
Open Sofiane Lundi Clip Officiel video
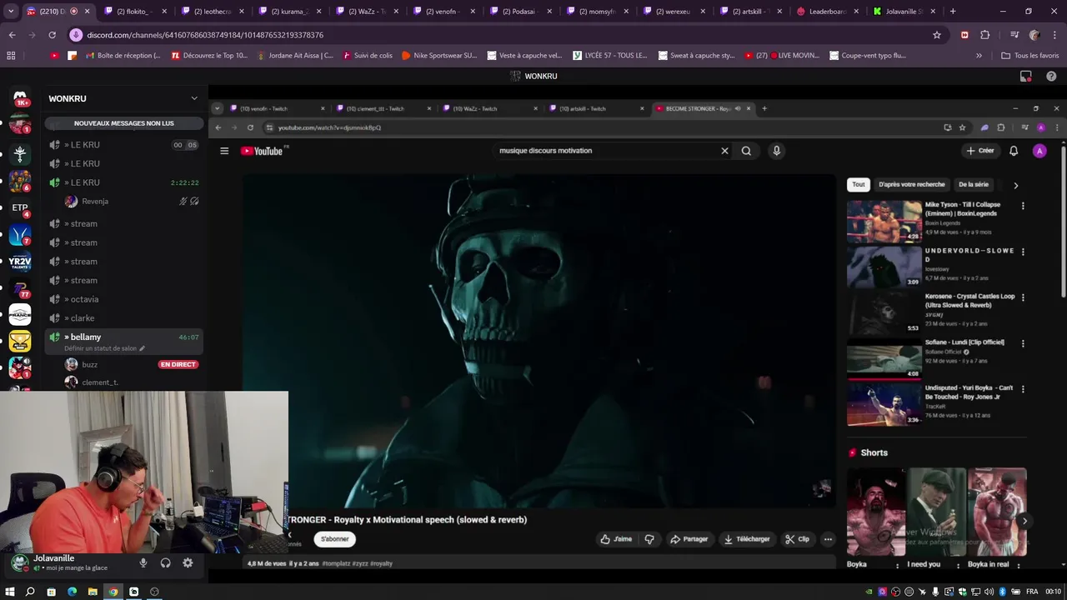coord(884,358)
